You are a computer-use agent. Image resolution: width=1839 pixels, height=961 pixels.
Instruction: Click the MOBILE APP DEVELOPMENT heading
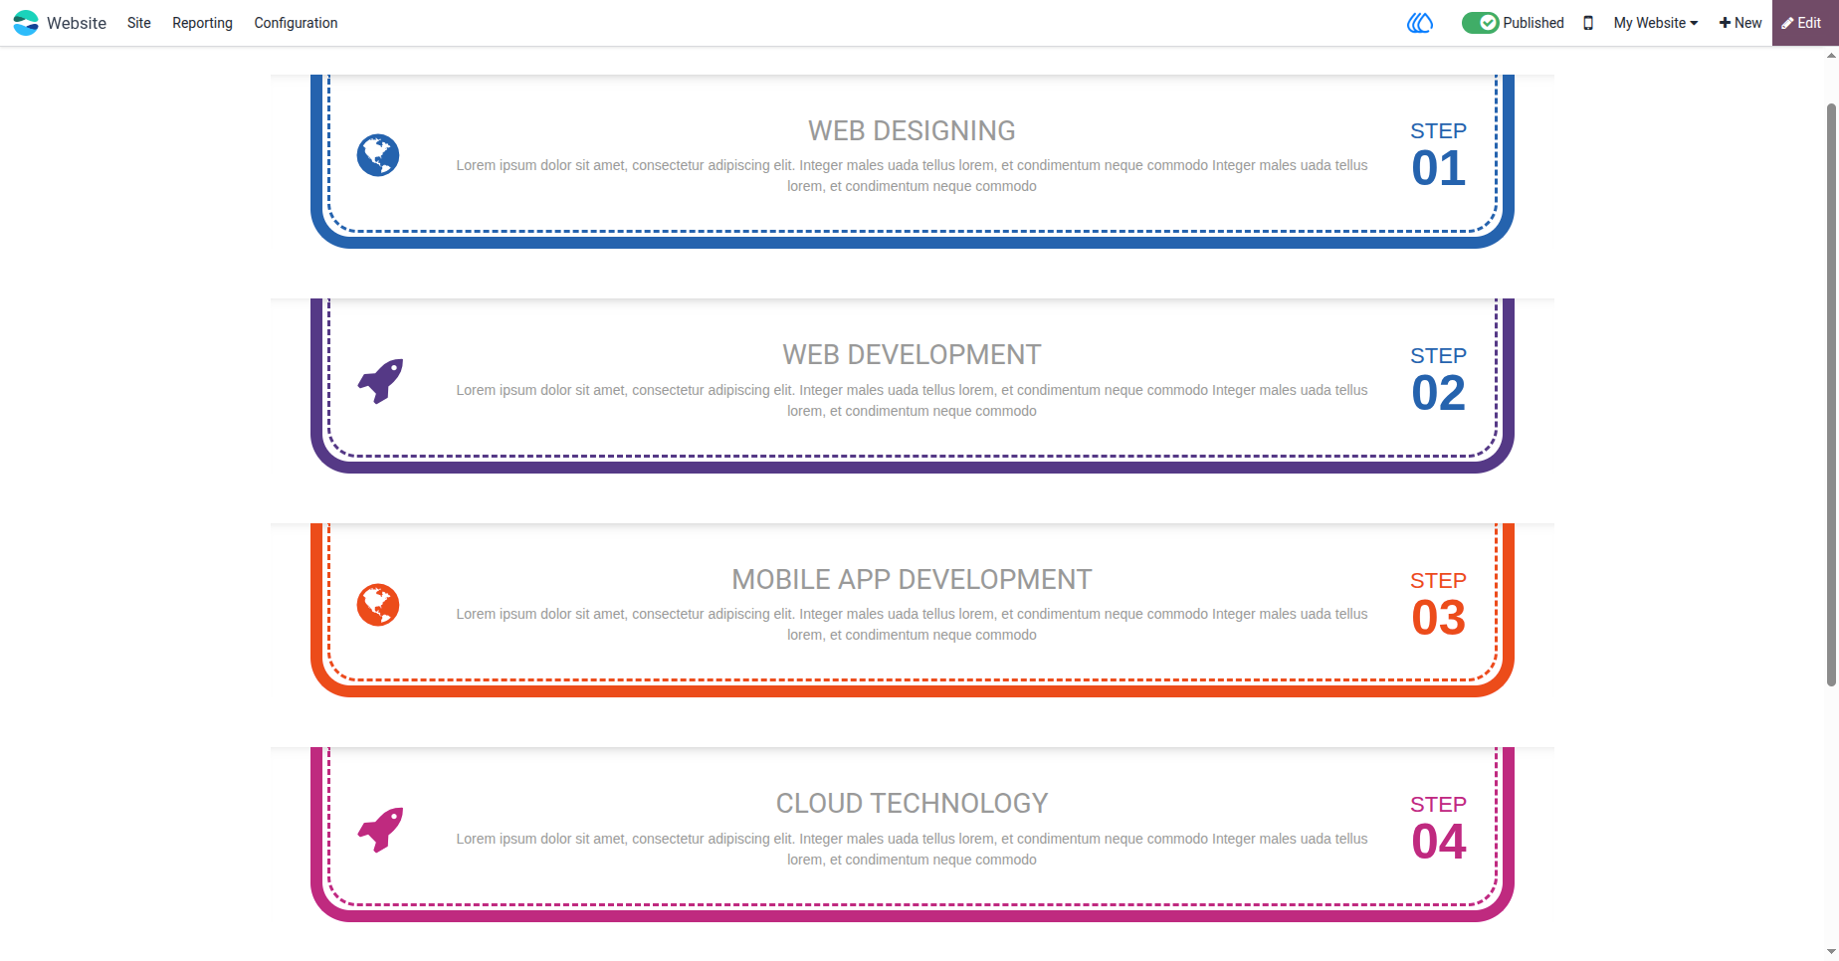pyautogui.click(x=912, y=579)
